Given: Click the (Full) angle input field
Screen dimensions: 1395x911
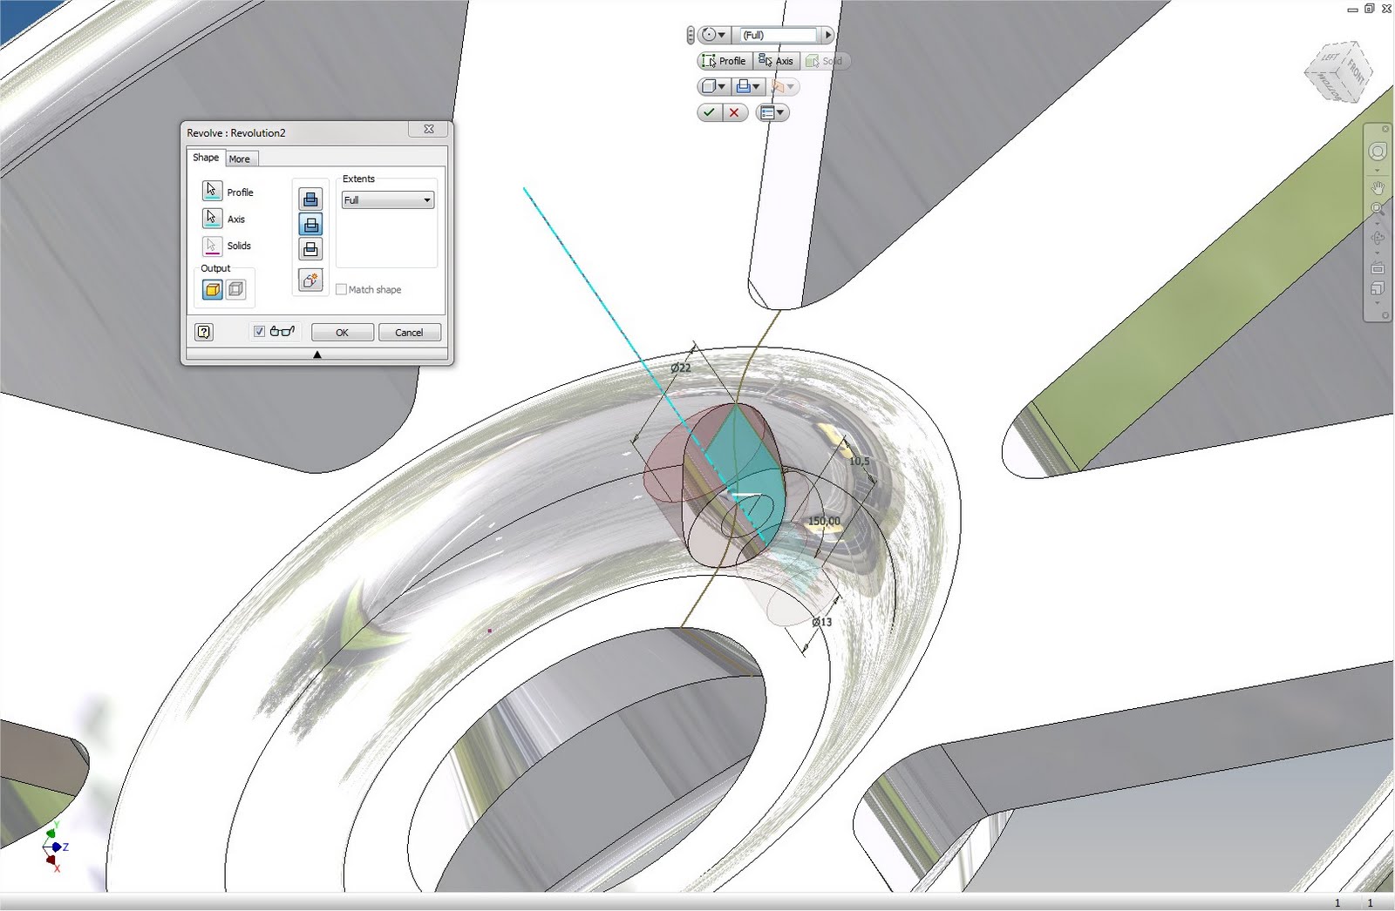Looking at the screenshot, I should 778,35.
